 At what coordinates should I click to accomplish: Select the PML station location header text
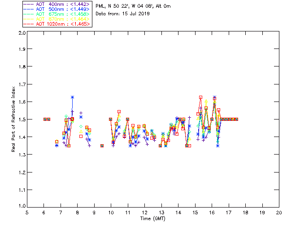click(133, 6)
